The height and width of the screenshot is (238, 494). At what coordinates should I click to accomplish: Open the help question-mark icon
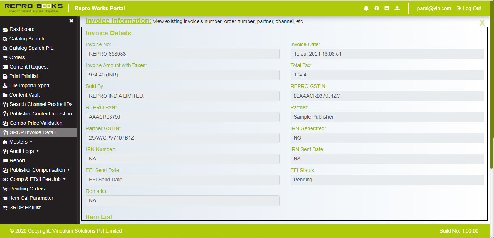point(376,8)
